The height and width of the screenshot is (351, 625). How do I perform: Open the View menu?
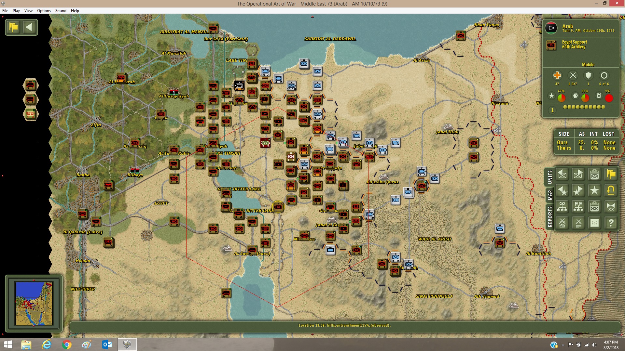pos(28,10)
